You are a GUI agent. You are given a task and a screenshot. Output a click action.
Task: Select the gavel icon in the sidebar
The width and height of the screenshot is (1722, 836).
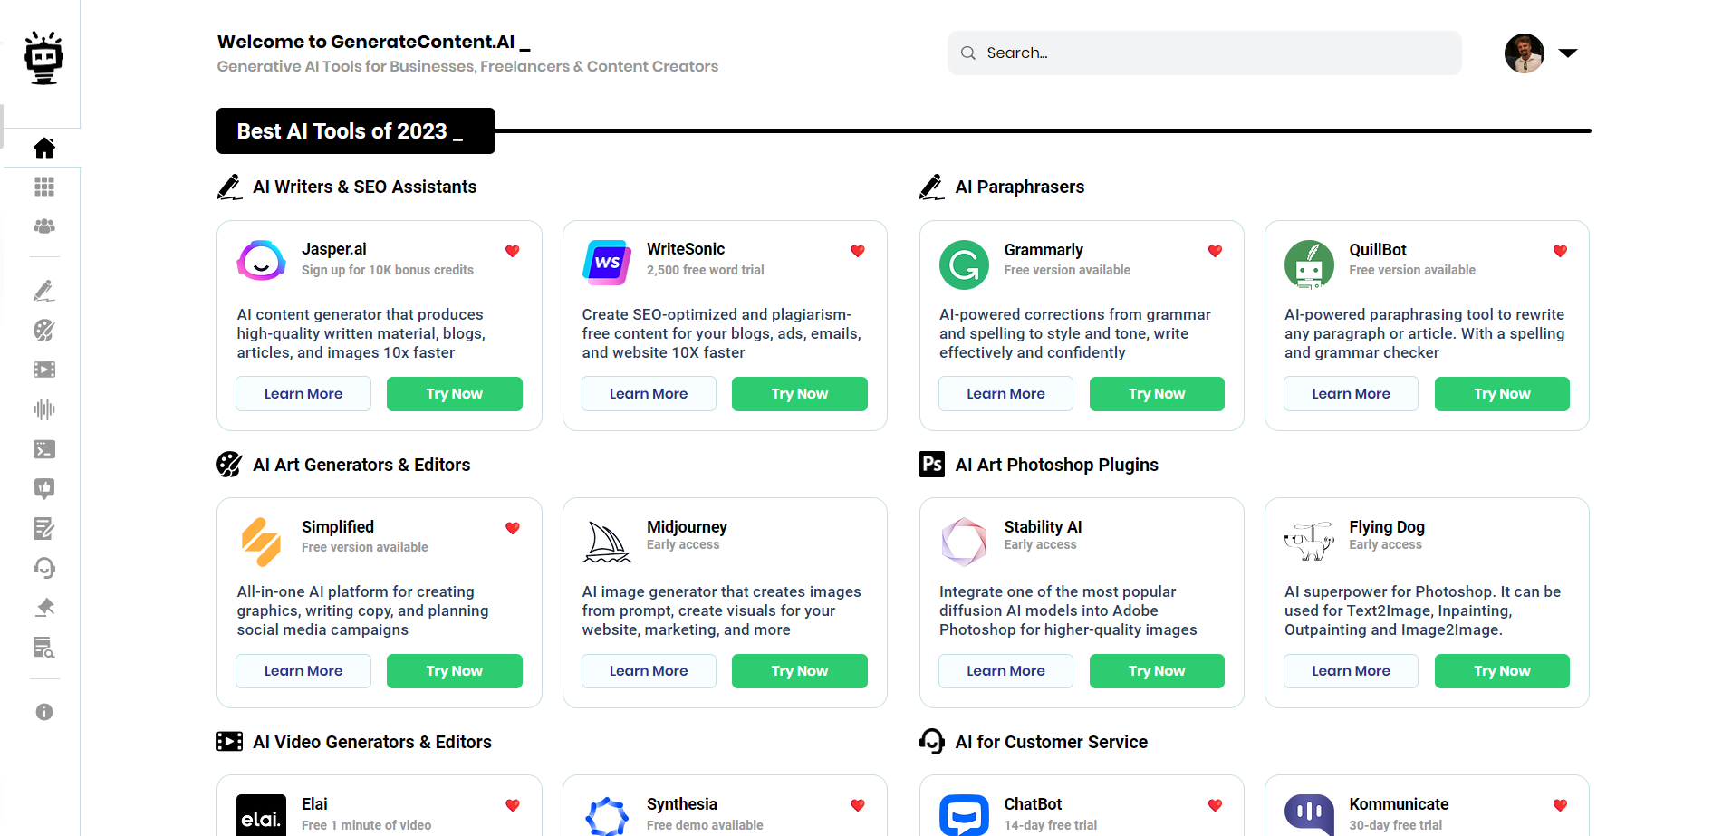pos(44,608)
